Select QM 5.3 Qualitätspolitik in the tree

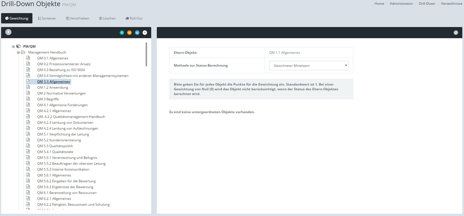[55, 146]
